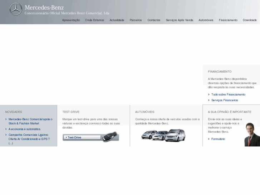Click 'Conheça a nossa oferta de veículos' text
This screenshot has height=195, width=260.
click(x=167, y=121)
